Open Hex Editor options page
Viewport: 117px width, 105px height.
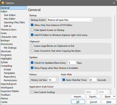pyautogui.click(x=10, y=19)
